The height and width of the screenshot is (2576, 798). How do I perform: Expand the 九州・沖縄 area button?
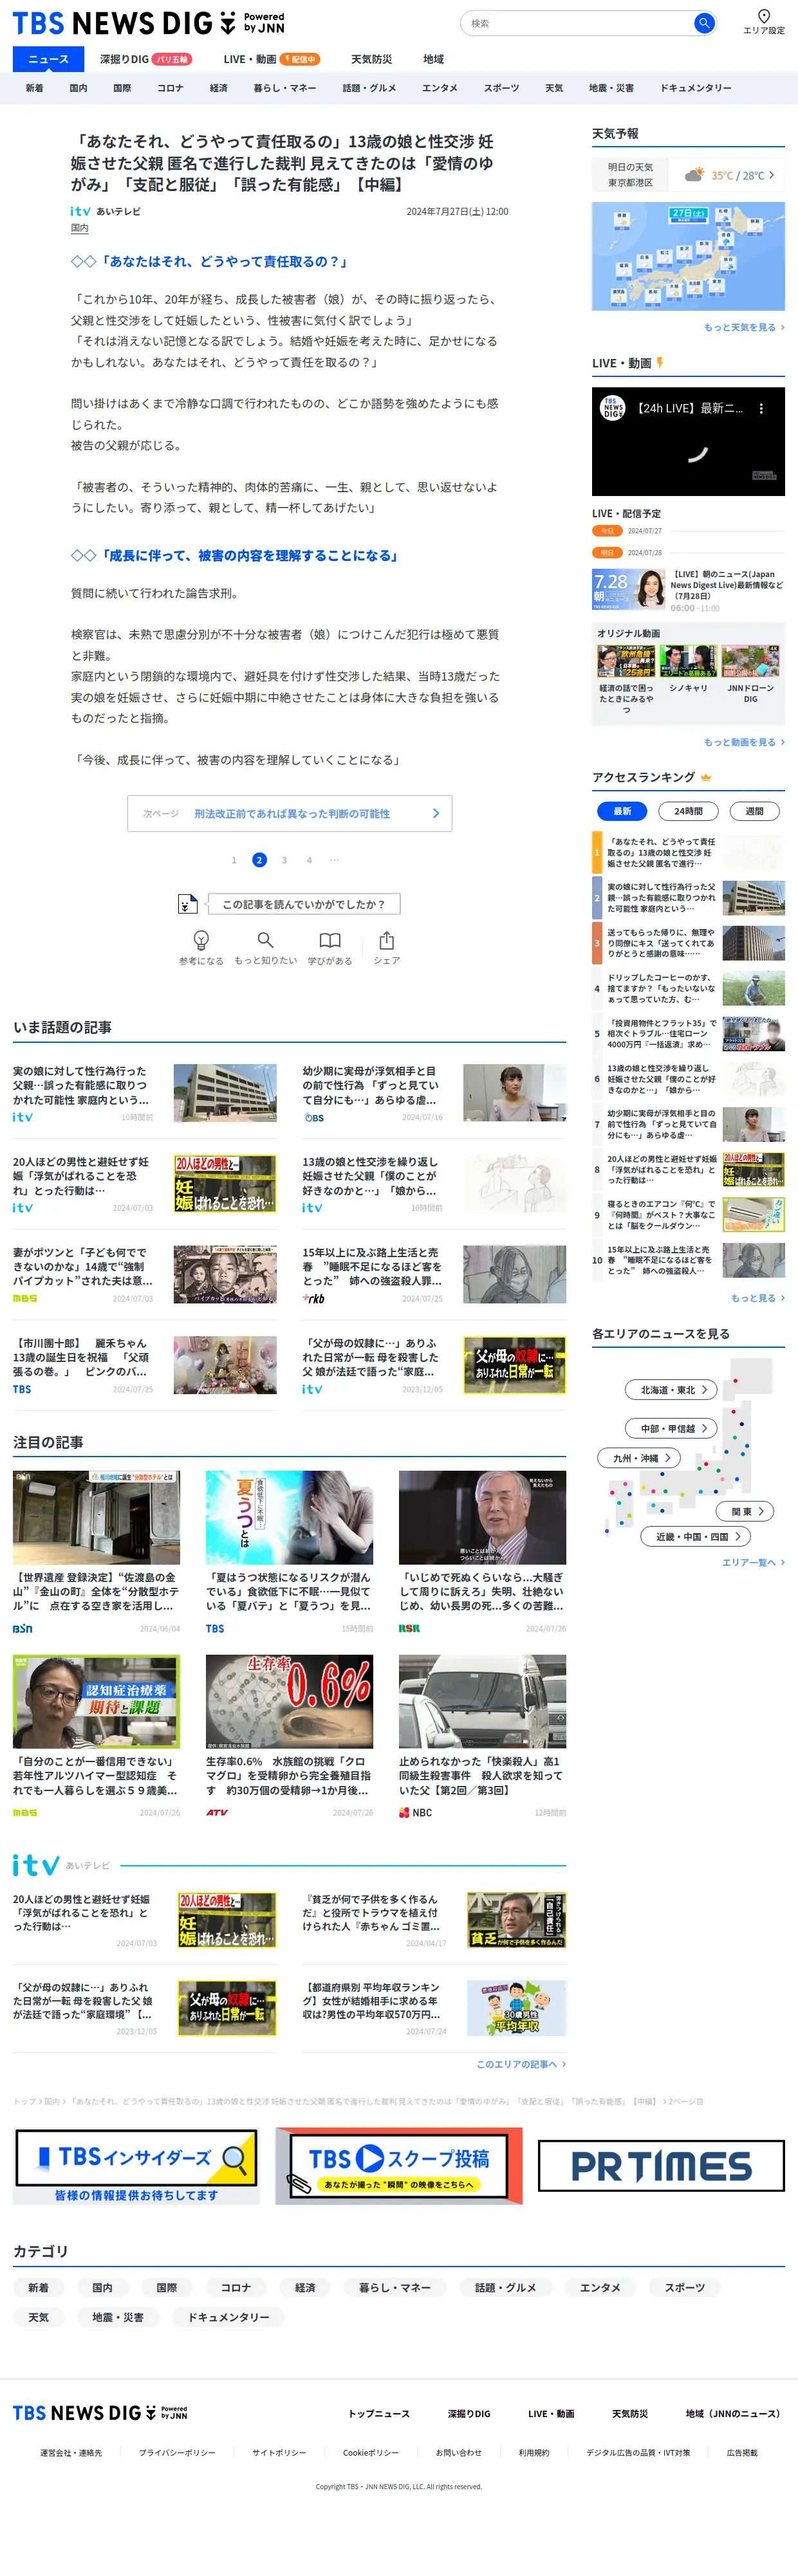click(640, 1458)
